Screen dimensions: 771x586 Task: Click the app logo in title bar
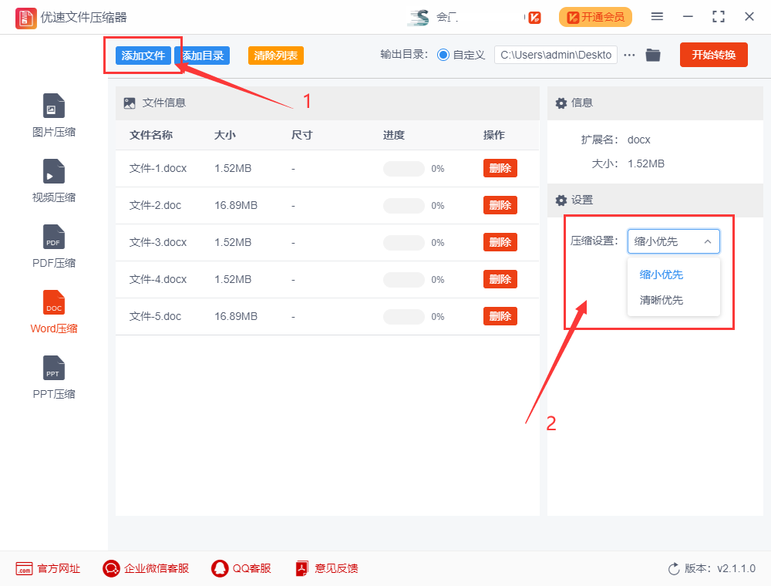[25, 19]
